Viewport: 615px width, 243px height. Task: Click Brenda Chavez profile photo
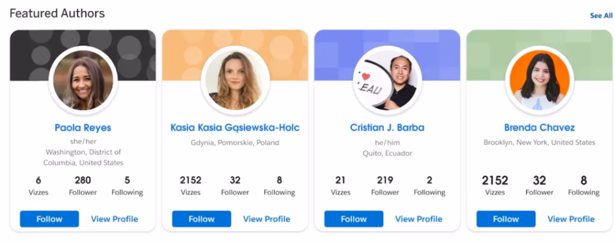(539, 81)
